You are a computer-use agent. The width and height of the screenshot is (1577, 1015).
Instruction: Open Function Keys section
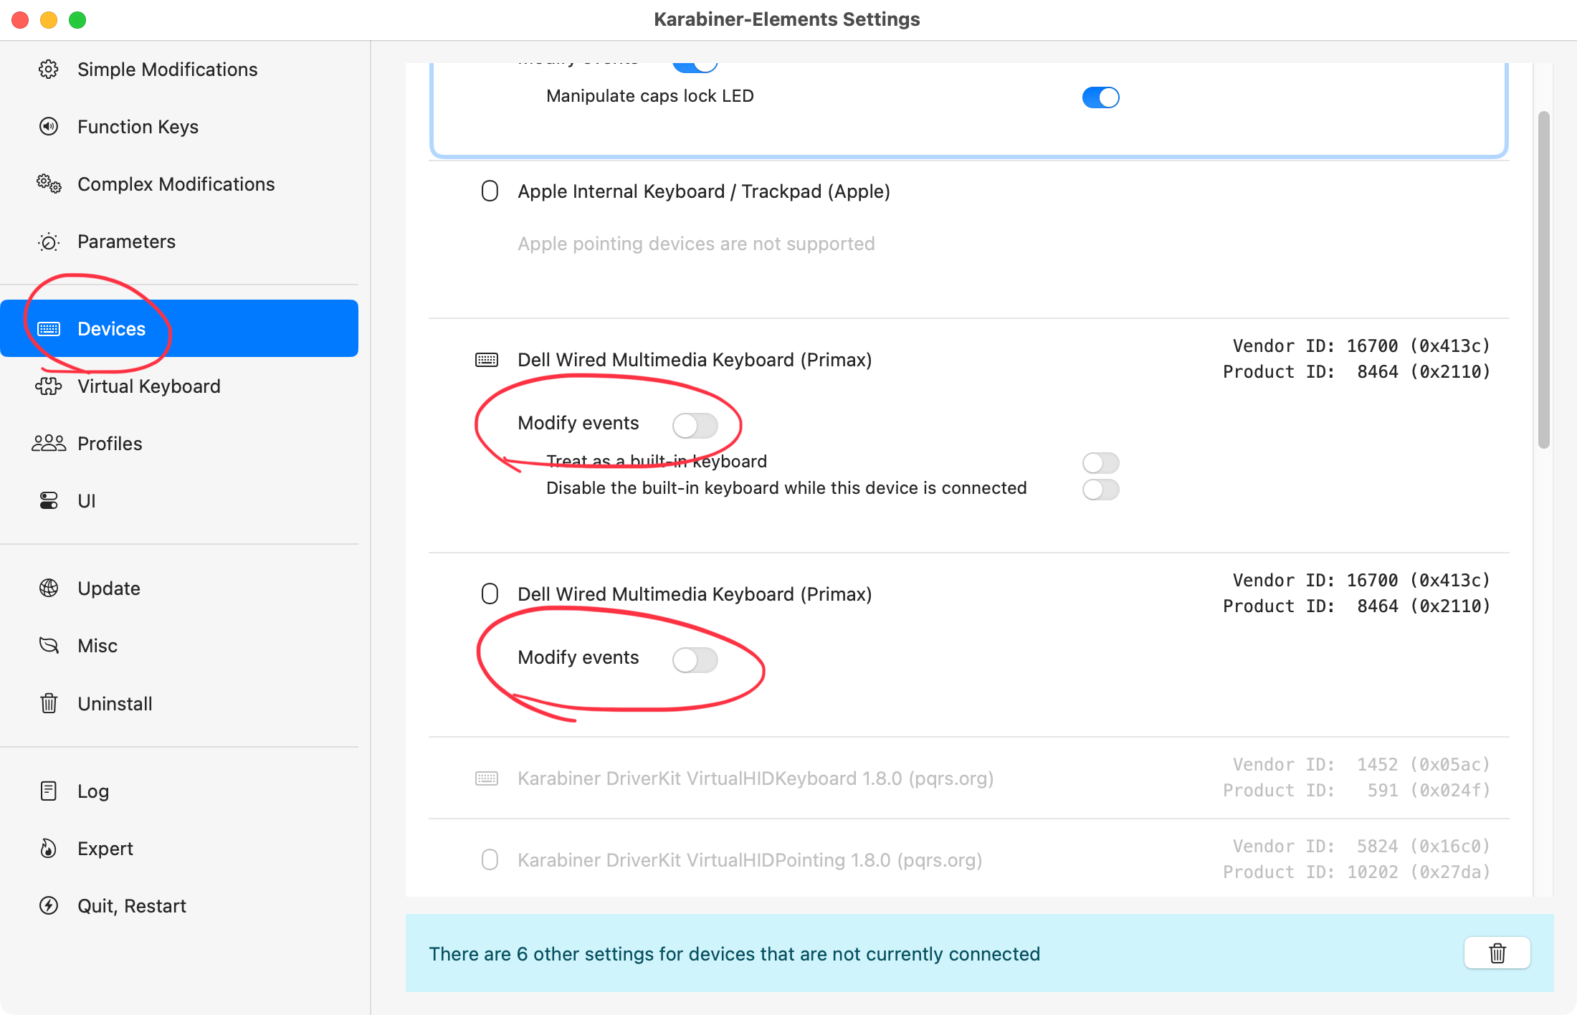(179, 127)
